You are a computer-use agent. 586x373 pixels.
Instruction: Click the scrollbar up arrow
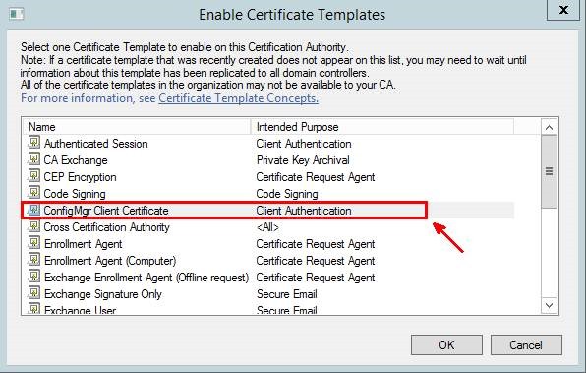click(x=549, y=128)
